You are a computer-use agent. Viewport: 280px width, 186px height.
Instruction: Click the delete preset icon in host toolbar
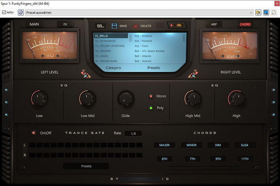[274, 12]
